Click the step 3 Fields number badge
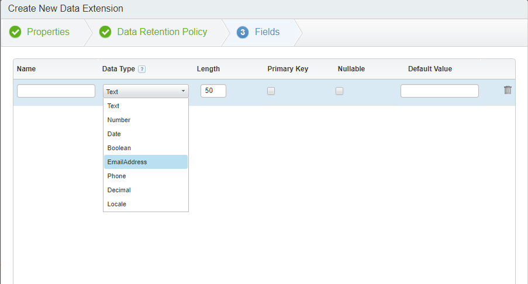This screenshot has height=284, width=528. (x=243, y=32)
